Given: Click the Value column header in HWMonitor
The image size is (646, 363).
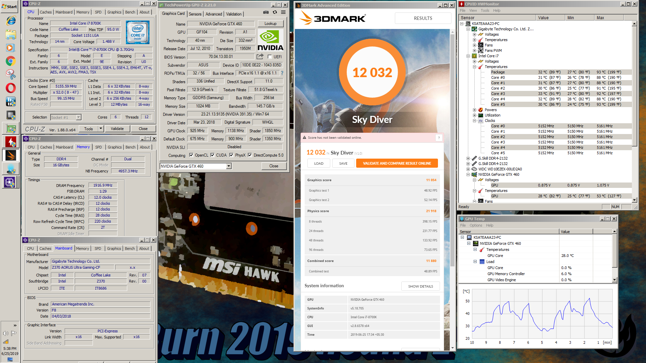Looking at the screenshot, I should click(550, 18).
